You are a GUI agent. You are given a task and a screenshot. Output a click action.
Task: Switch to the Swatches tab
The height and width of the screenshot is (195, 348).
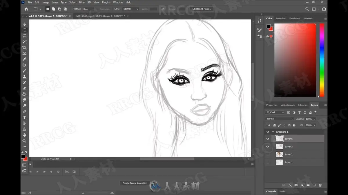280,18
